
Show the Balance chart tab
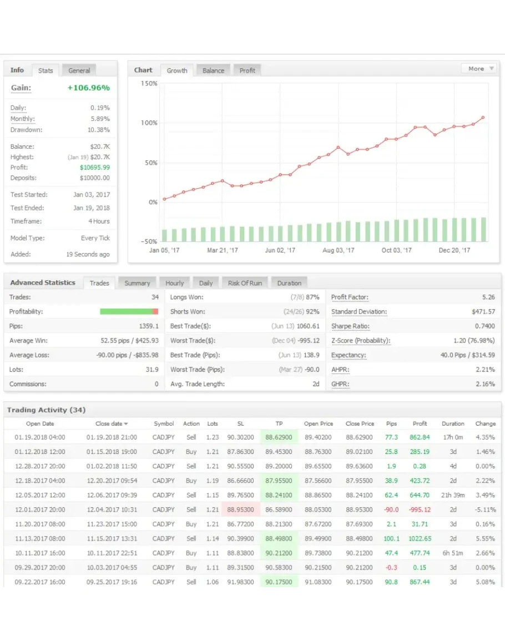[x=213, y=70]
